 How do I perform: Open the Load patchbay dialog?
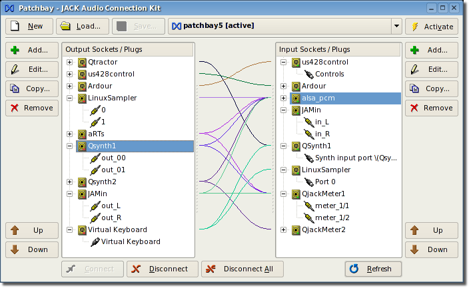click(84, 27)
